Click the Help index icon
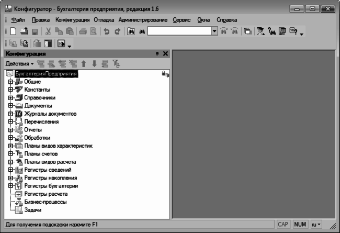The width and height of the screenshot is (340, 233). (293, 31)
